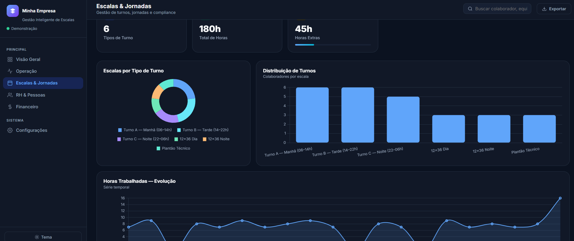
Task: Focus the Buscar colaborador search field
Action: point(497,9)
